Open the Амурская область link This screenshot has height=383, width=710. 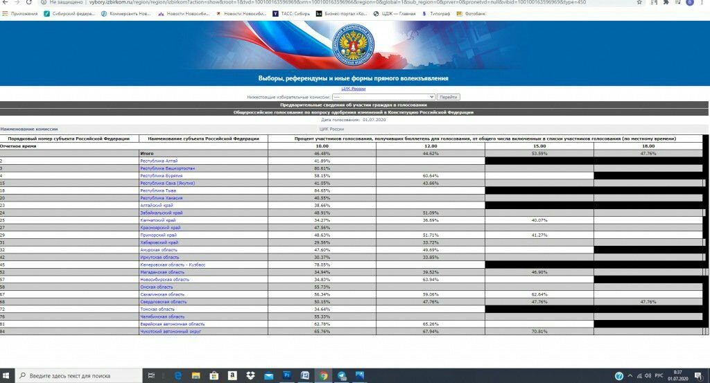[x=159, y=250]
